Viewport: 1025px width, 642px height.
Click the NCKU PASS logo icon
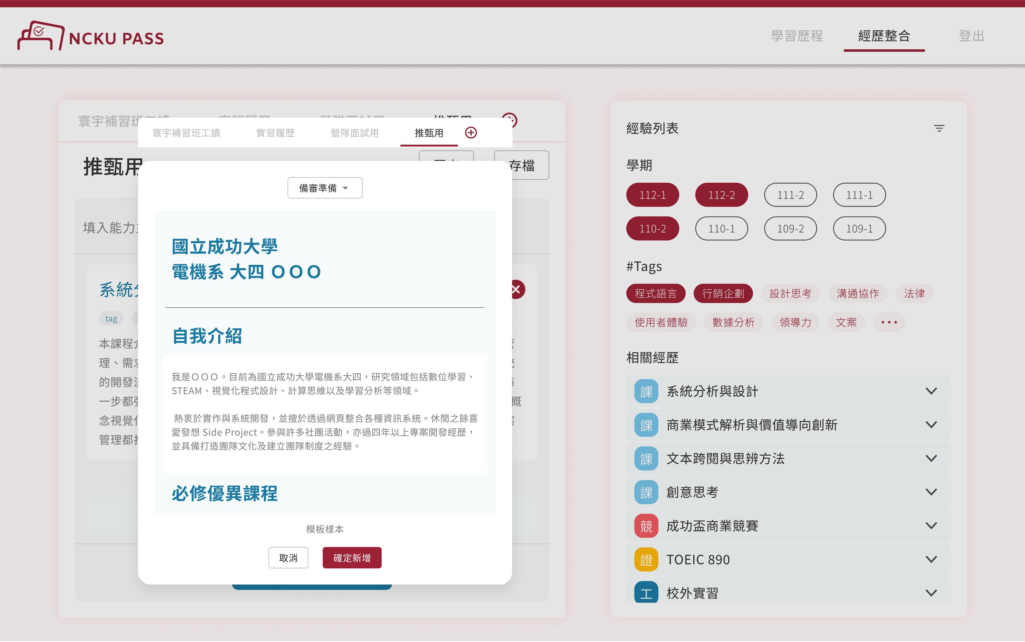coord(40,36)
